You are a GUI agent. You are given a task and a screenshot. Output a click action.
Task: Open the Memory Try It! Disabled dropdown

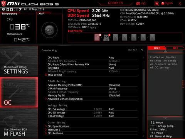pos(114,95)
